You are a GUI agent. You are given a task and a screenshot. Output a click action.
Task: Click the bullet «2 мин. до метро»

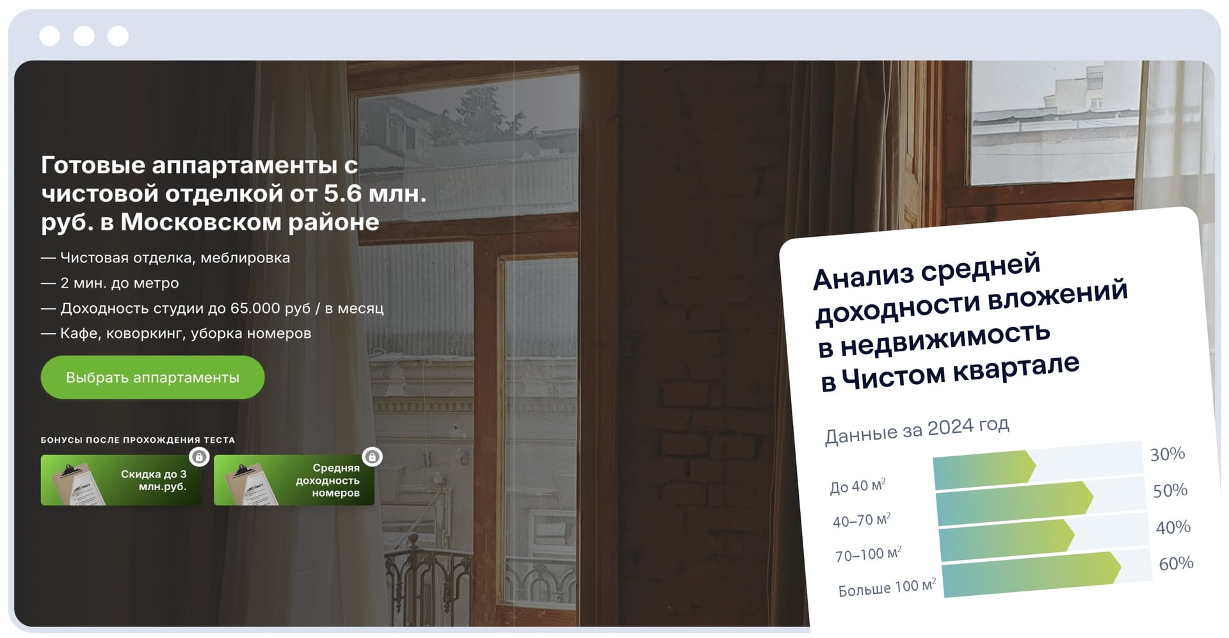(110, 283)
